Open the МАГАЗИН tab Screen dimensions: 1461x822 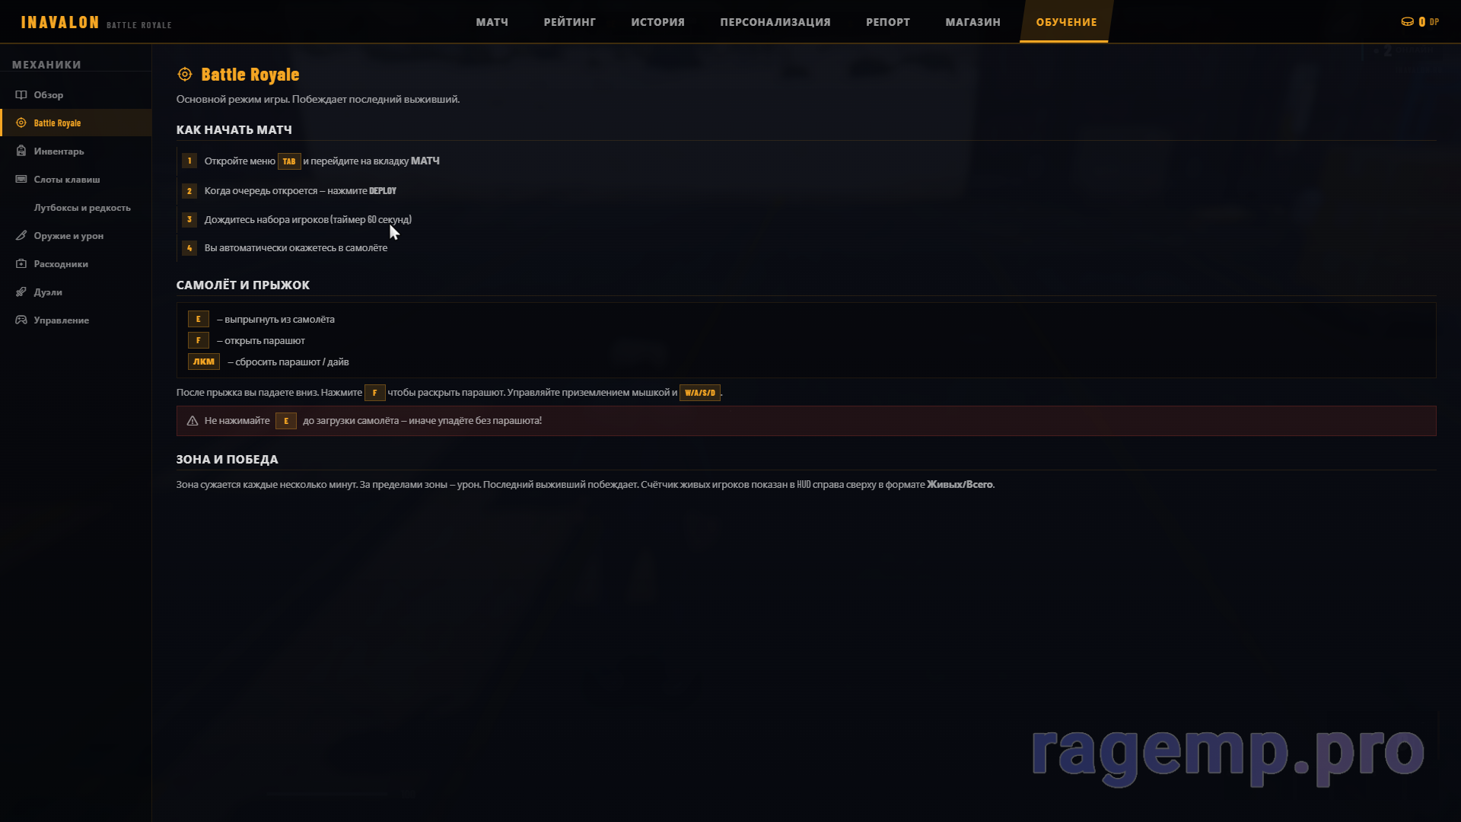pos(972,22)
